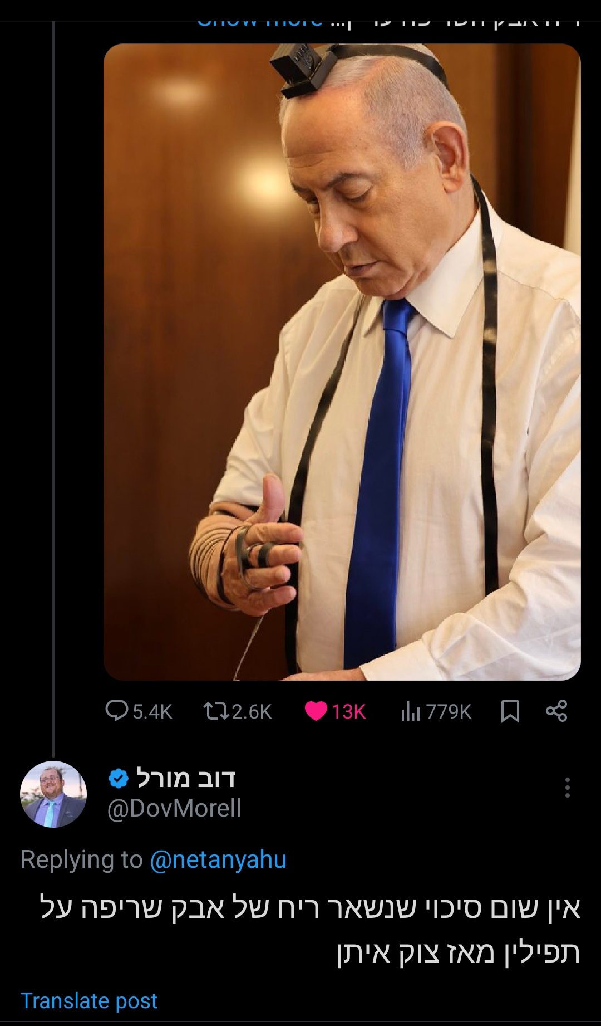Open the @DovMorell handle
Viewport: 601px width, 1026px height.
(174, 808)
